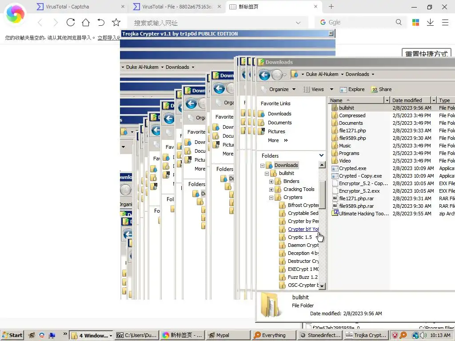Click the Ultimate Hacking Tools zip icon
Viewport: 455px width, 341px height.
coord(335,213)
